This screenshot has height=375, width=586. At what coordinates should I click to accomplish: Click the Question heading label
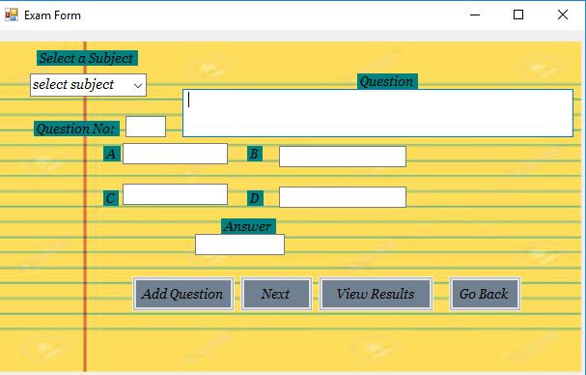click(387, 81)
